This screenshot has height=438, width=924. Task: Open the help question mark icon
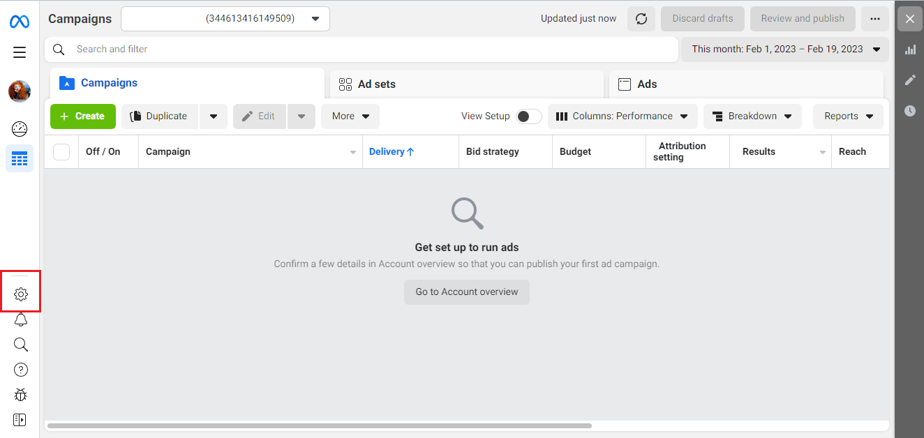tap(21, 370)
